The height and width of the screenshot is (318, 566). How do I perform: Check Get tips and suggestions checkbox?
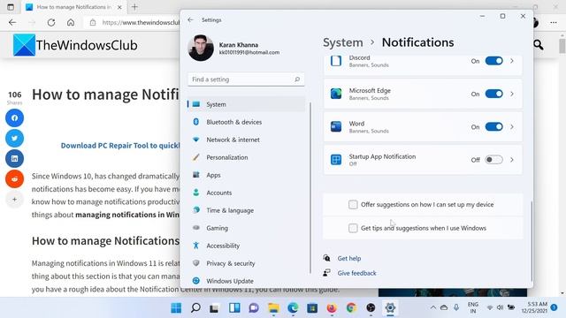[x=353, y=228]
